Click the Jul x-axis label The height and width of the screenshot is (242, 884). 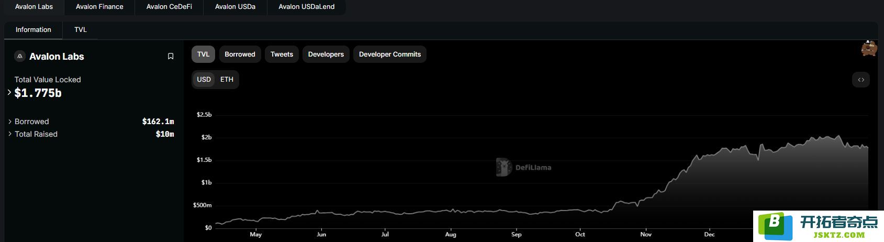[x=385, y=235]
